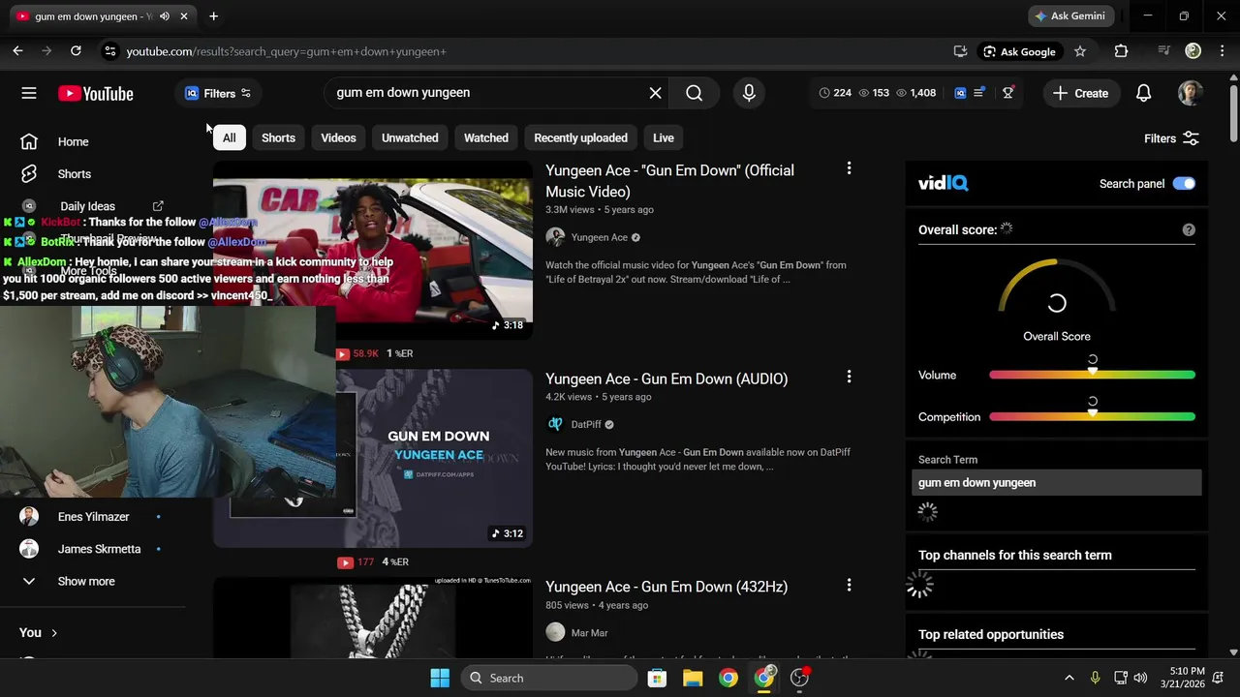
Task: Open the search Filters at the right of the chips
Action: click(x=1171, y=138)
